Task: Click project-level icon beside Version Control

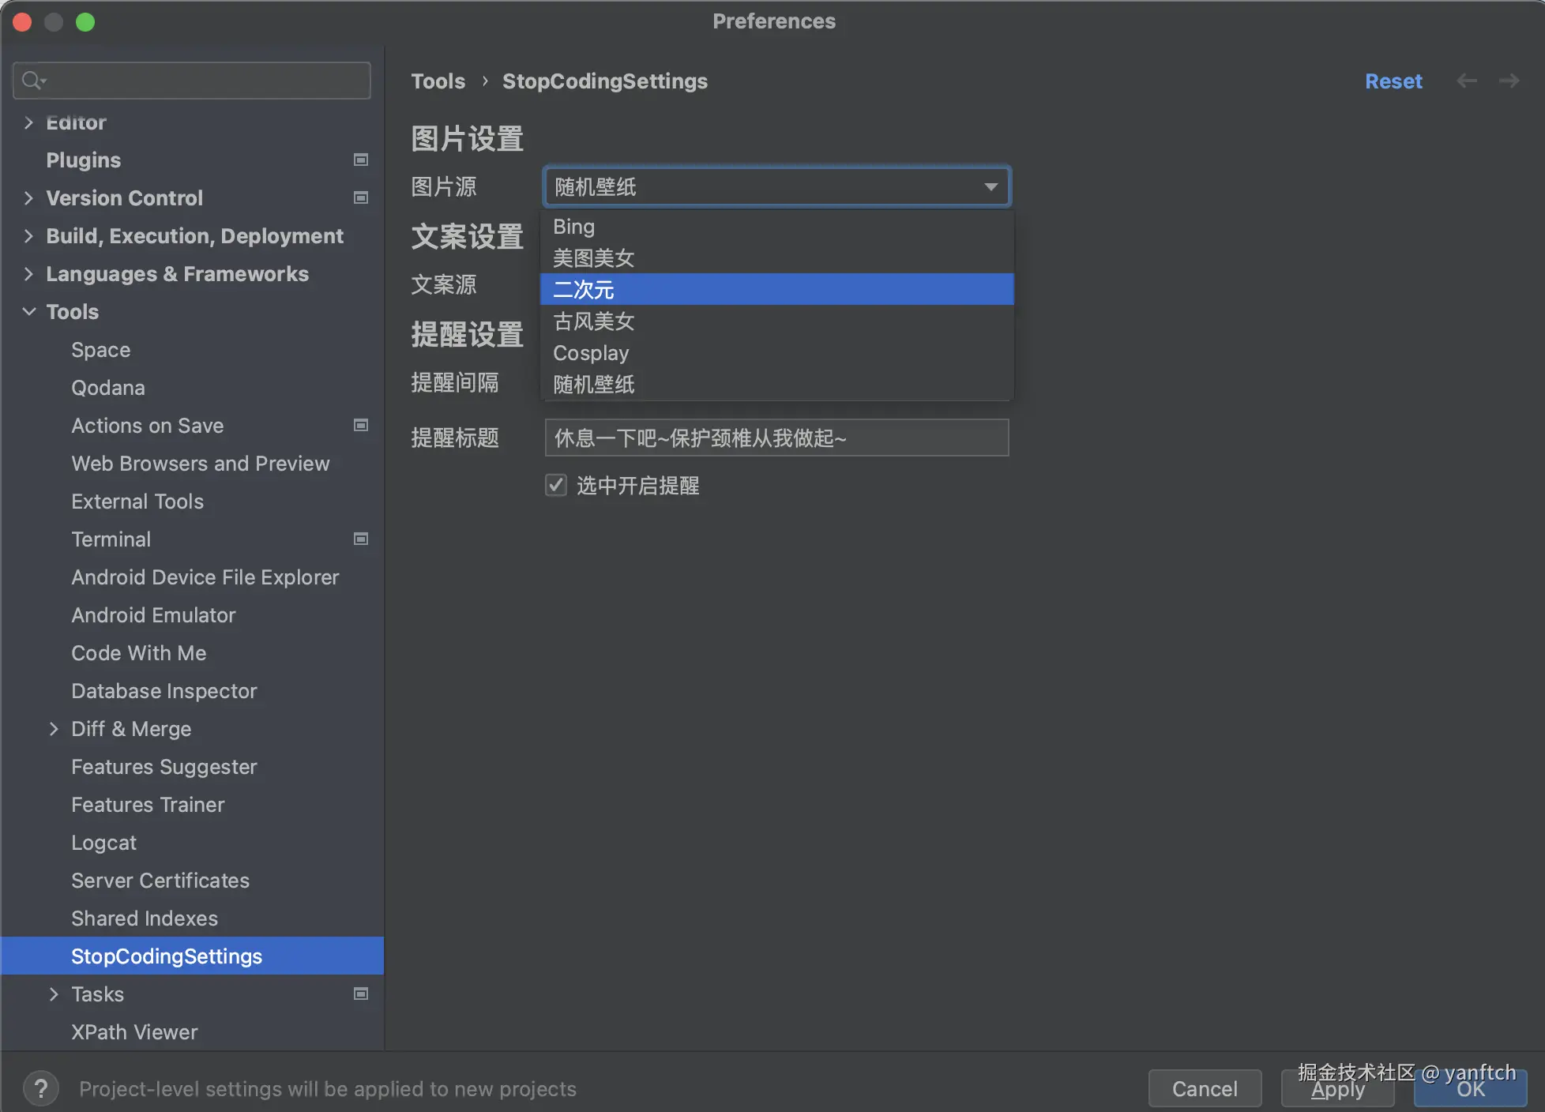Action: click(361, 197)
